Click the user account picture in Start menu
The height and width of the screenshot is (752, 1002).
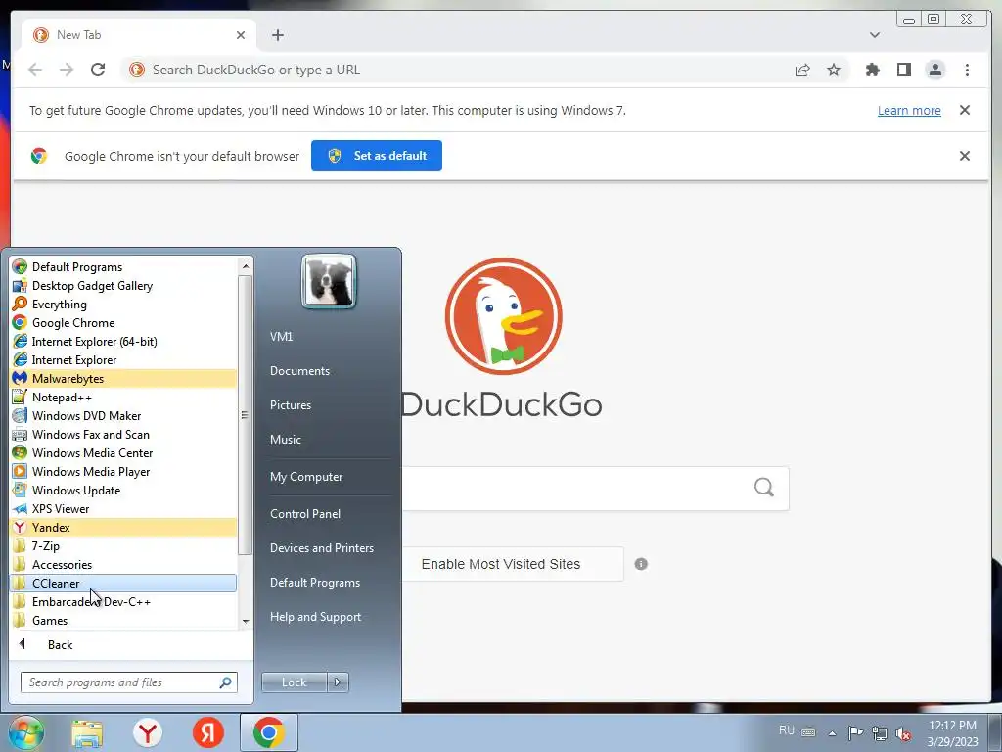point(329,281)
